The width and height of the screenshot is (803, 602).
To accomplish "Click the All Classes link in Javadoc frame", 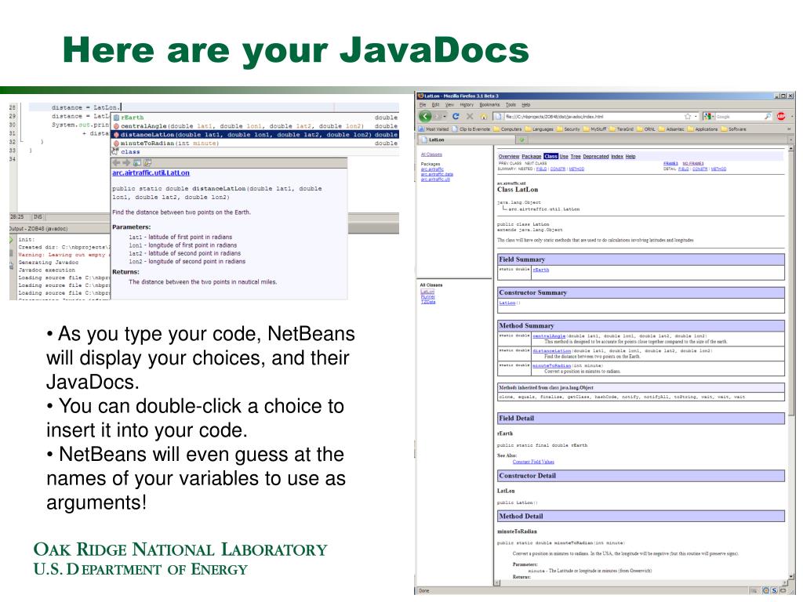I will tap(431, 154).
